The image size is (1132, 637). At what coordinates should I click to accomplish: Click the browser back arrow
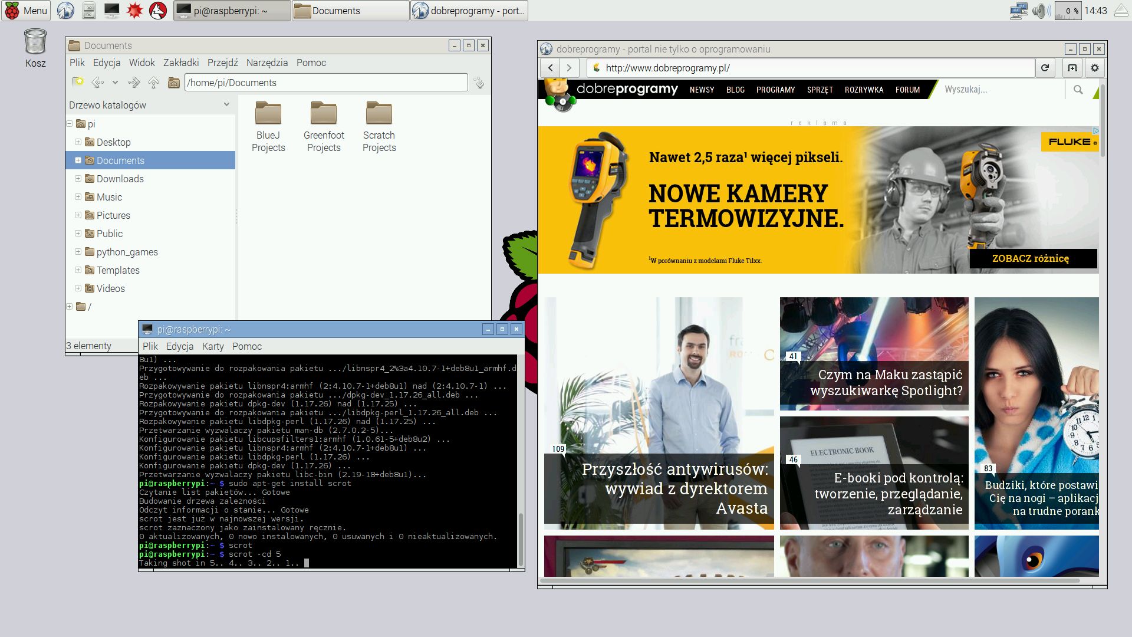550,68
